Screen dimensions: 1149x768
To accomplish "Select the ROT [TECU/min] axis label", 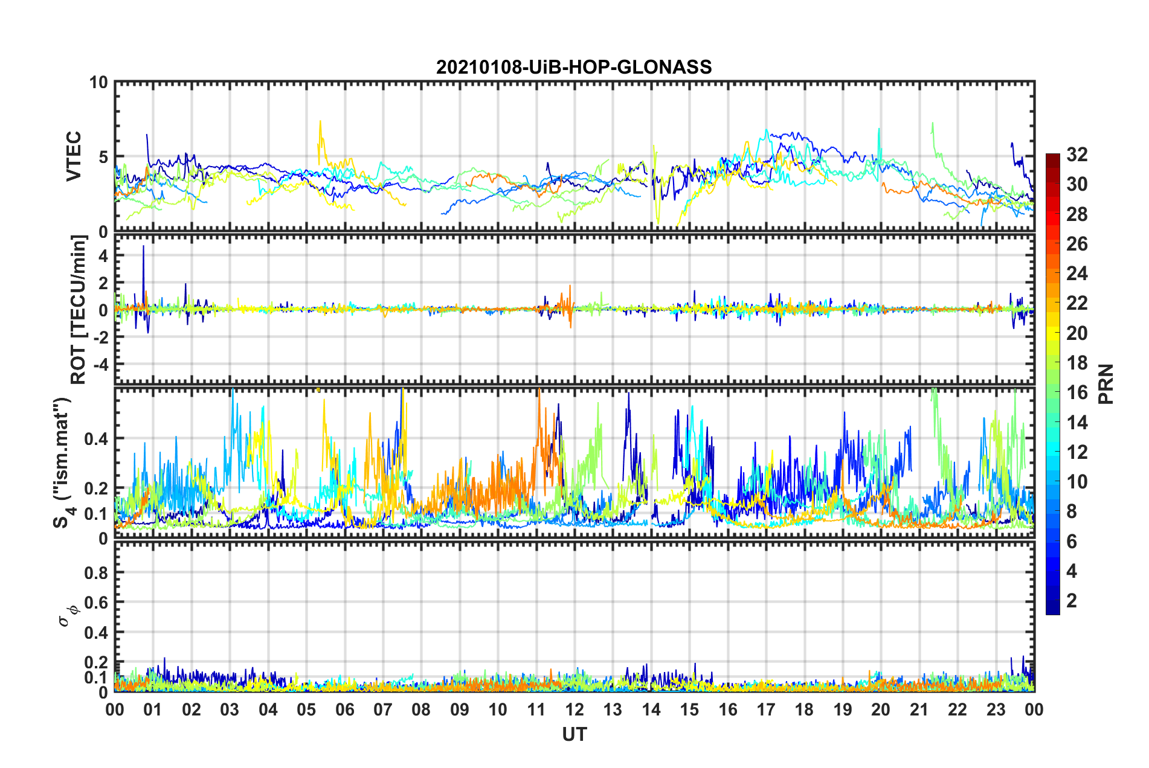I will tap(79, 310).
